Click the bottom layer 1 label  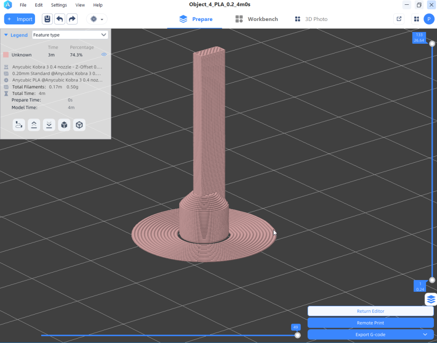click(420, 287)
